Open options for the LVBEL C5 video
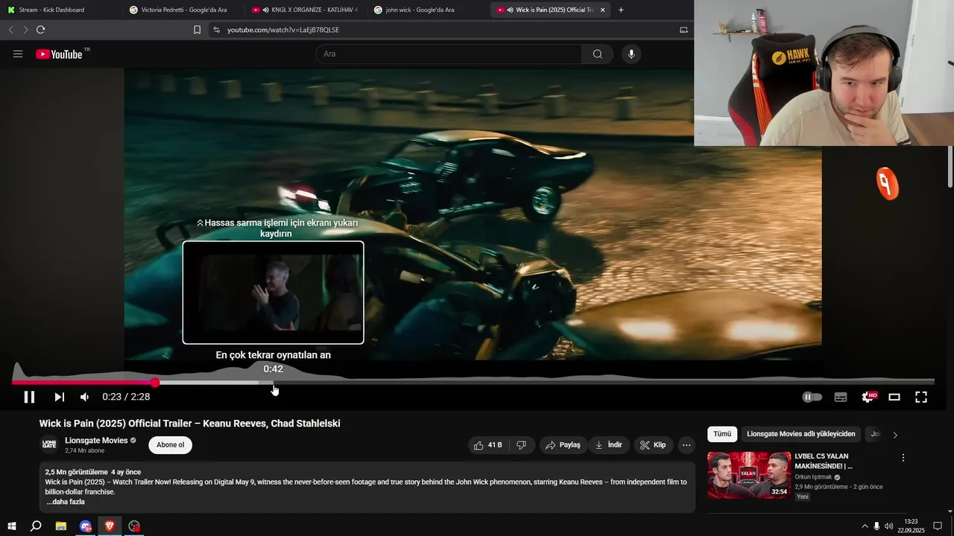 (903, 458)
